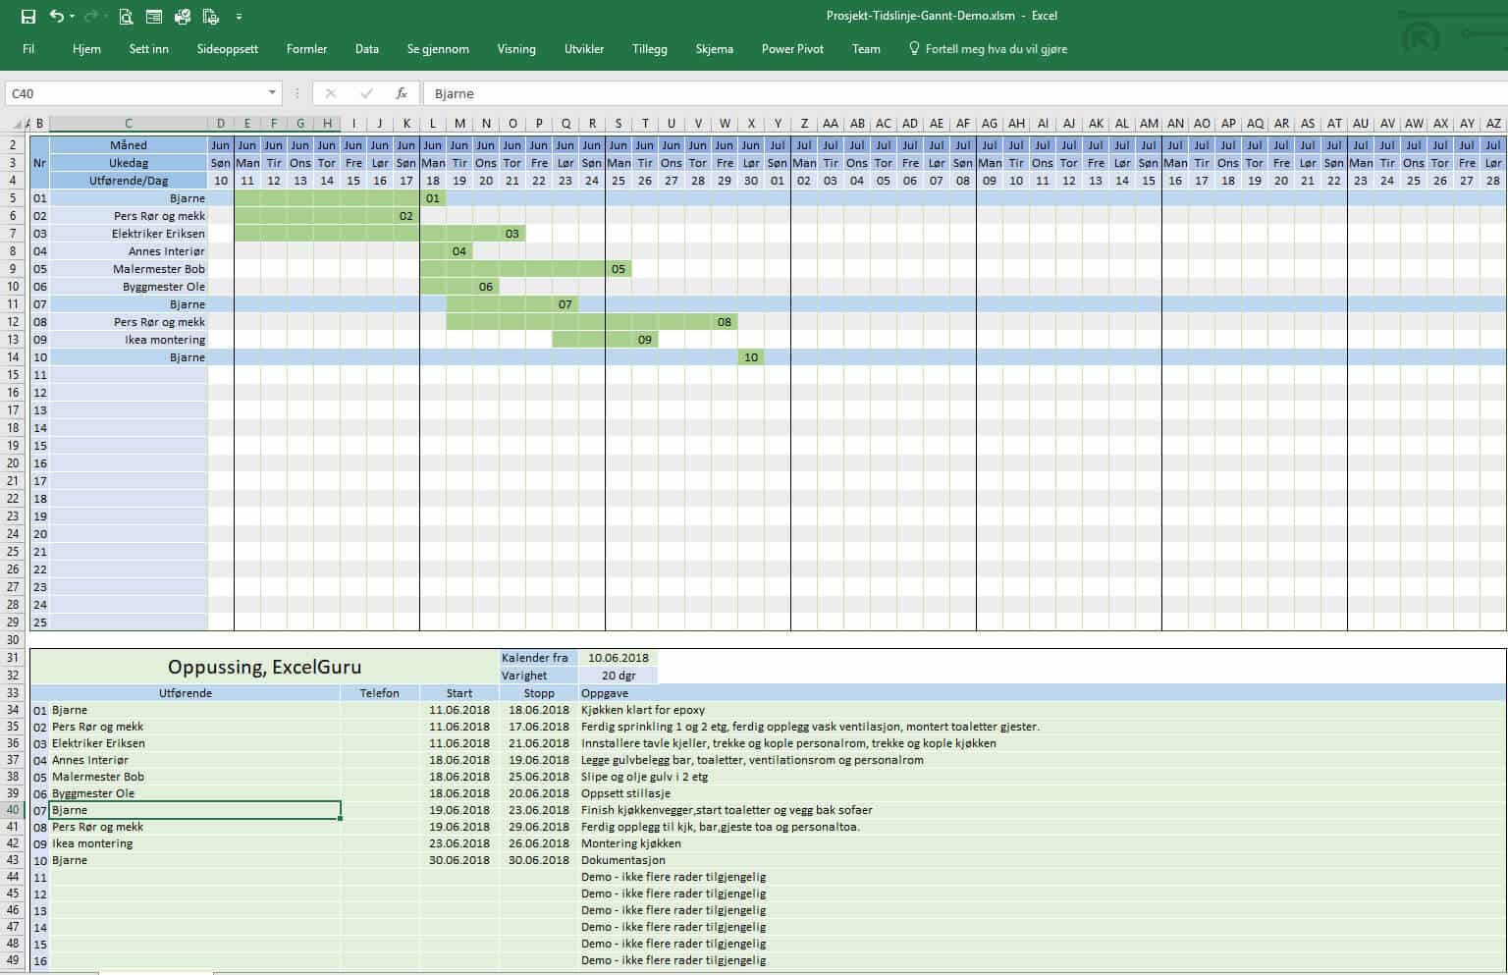Viewport: 1508px width, 975px height.
Task: Select column header L
Action: tap(433, 124)
